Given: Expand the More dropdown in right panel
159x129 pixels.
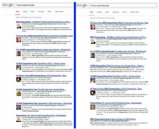Looking at the screenshot, I should pyautogui.click(x=125, y=12).
